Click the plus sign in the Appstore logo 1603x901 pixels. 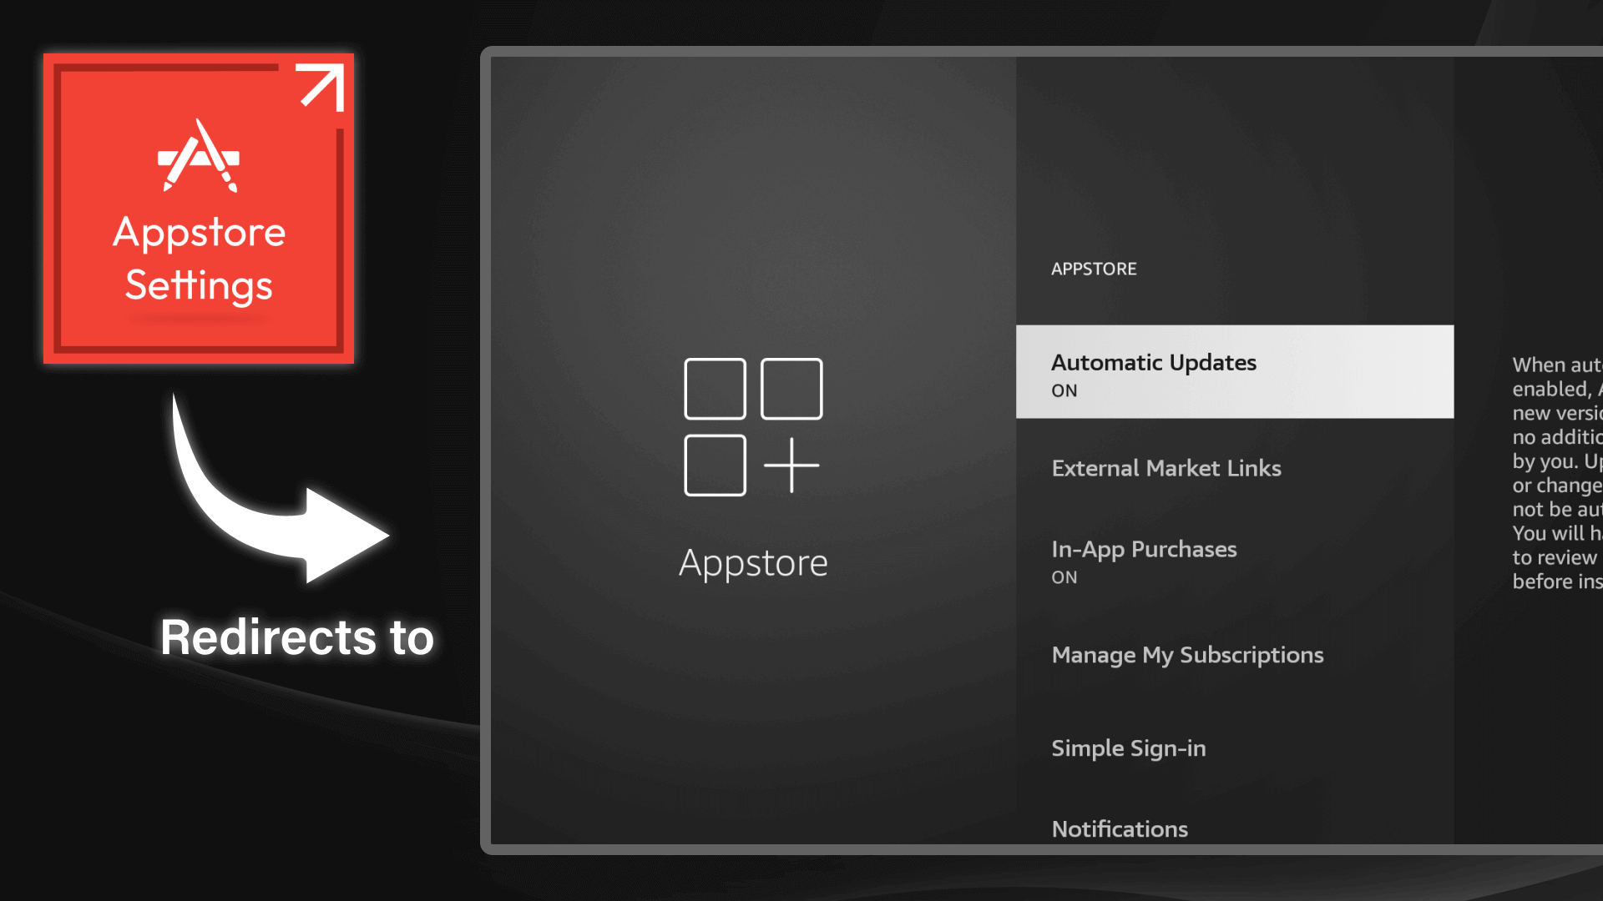791,464
